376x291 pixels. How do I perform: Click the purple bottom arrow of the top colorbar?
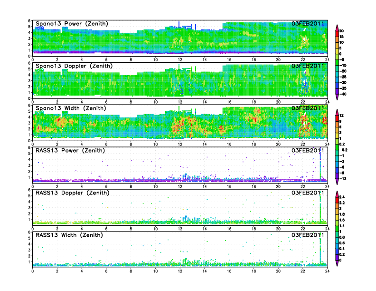[x=337, y=97]
